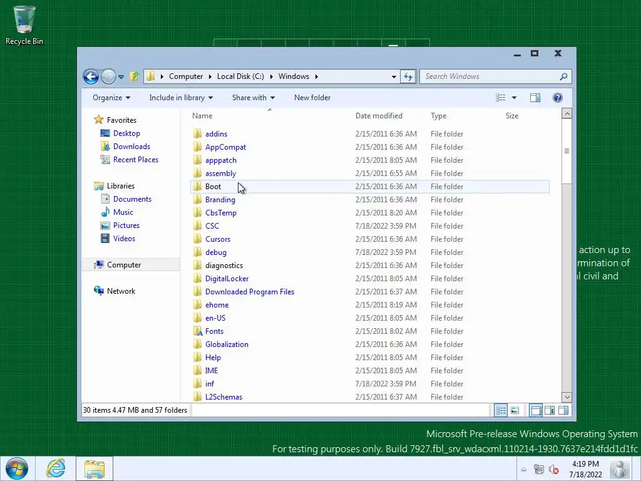Open the recent pages dropdown arrow

point(121,77)
